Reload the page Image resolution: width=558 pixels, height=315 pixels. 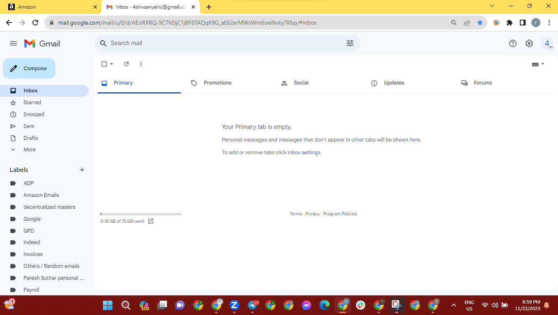(35, 23)
